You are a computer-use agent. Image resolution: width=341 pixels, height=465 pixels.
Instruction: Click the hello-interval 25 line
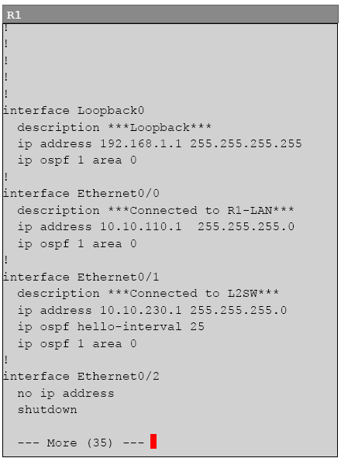tap(111, 327)
